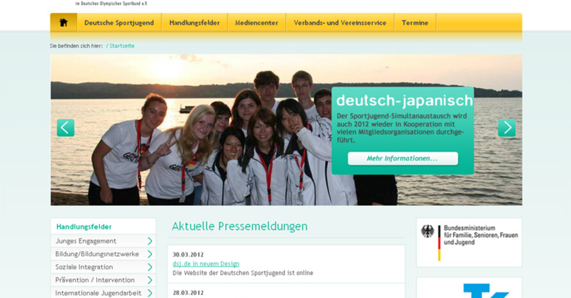
Task: Open the Deutsche Sportjugend menu
Action: click(119, 22)
